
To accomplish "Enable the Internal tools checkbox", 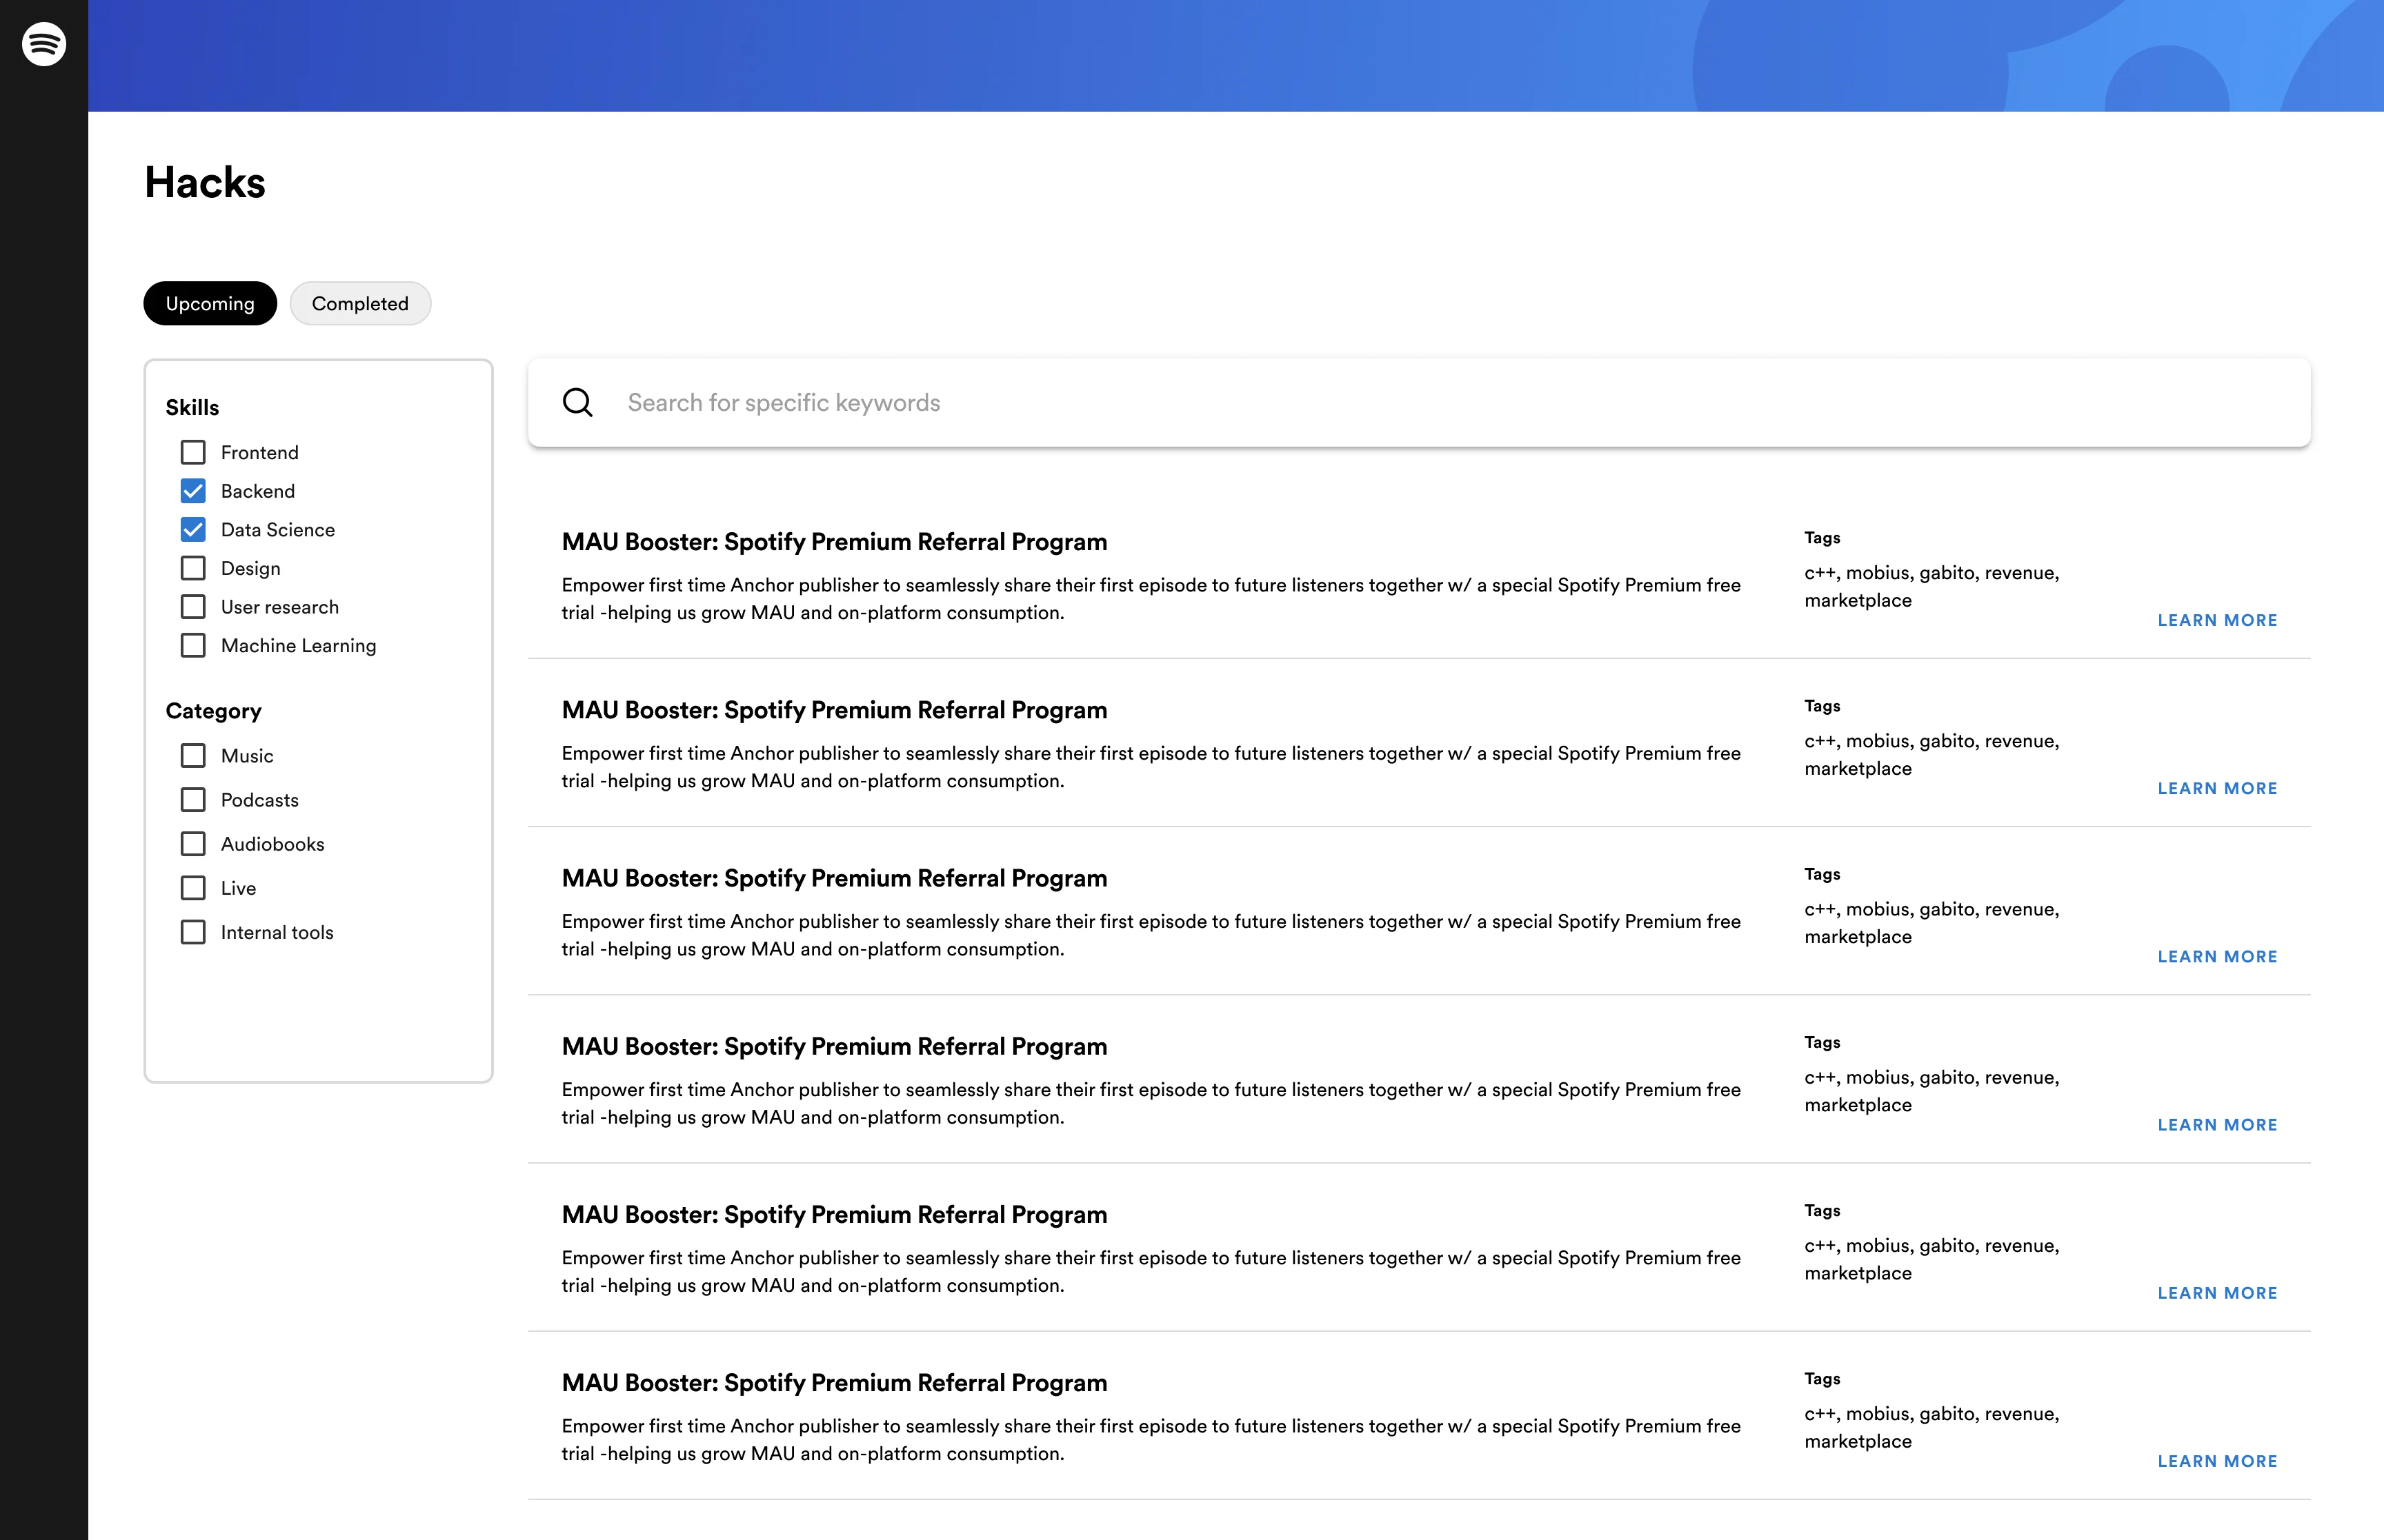I will (x=193, y=932).
